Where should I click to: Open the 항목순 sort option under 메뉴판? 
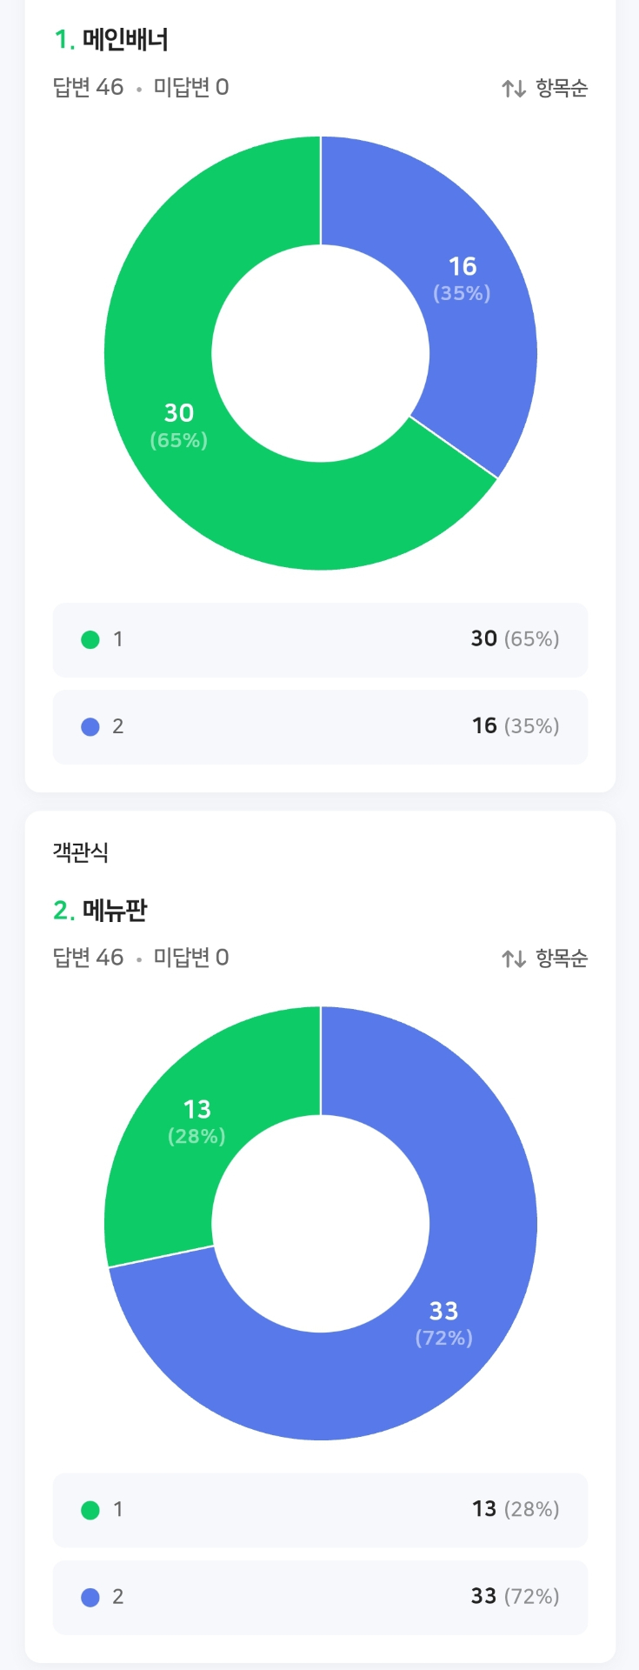pyautogui.click(x=561, y=958)
